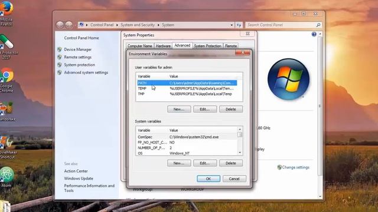This screenshot has height=212, width=378.
Task: Open Action Center link
Action: [x=76, y=171]
